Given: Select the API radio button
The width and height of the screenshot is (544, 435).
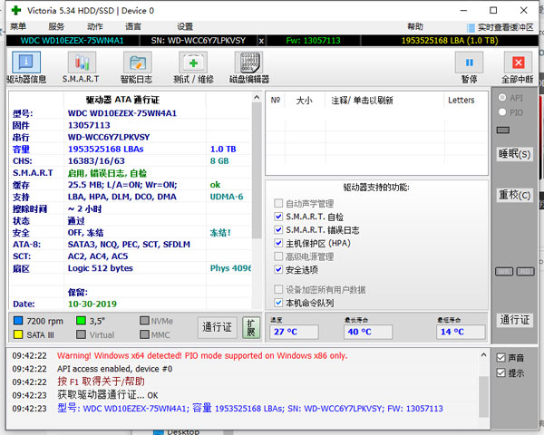Looking at the screenshot, I should pos(502,98).
